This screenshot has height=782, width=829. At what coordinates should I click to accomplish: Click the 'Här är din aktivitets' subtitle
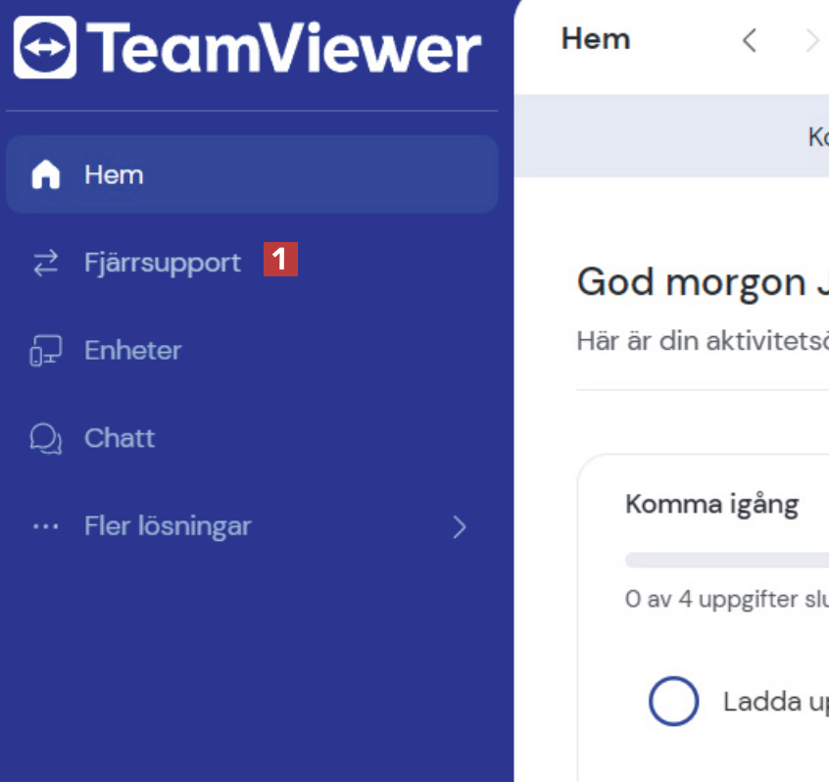click(703, 340)
